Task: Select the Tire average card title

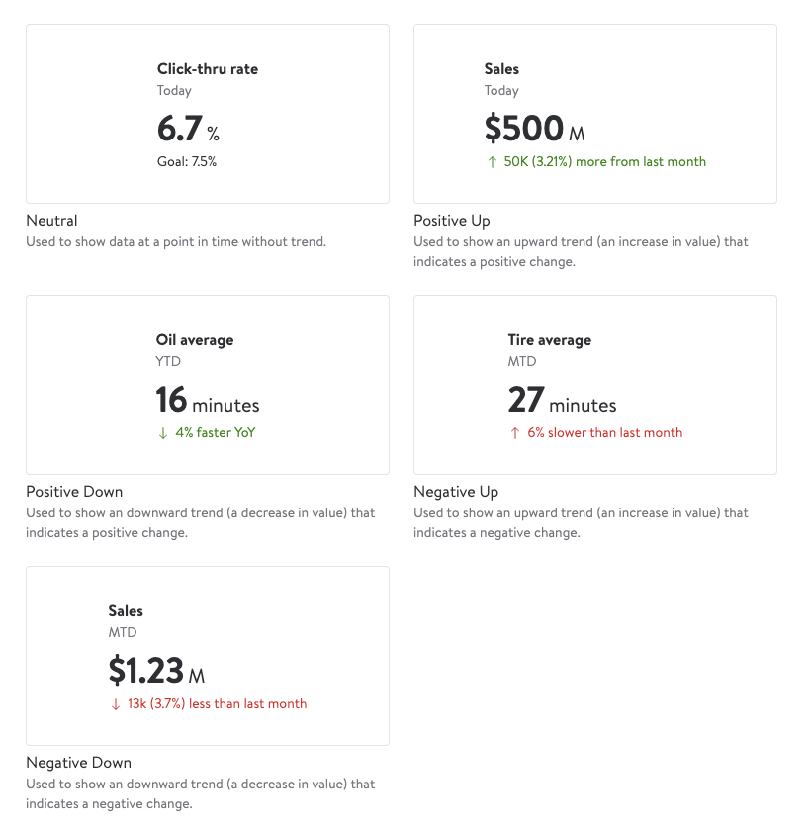Action: point(550,340)
